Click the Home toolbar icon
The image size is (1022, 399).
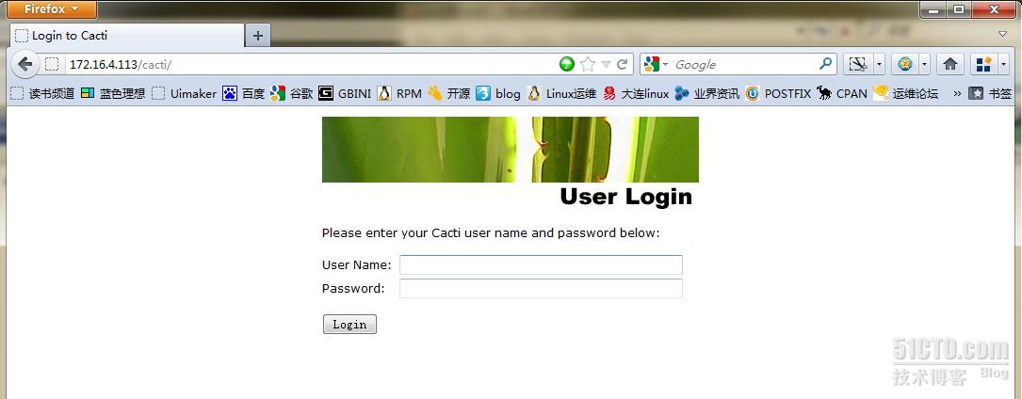coord(949,64)
